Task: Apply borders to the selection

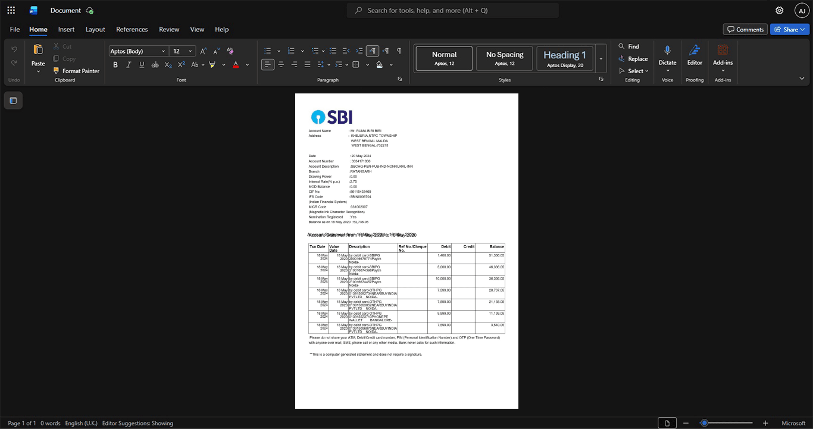Action: [x=356, y=64]
